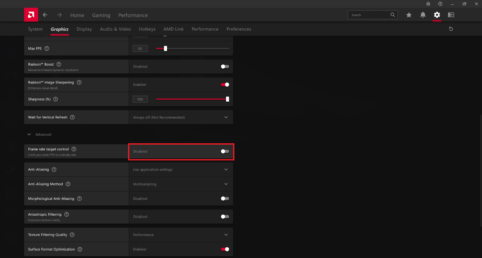Enable Morphological Anti-Aliasing toggle
The height and width of the screenshot is (258, 482).
225,198
